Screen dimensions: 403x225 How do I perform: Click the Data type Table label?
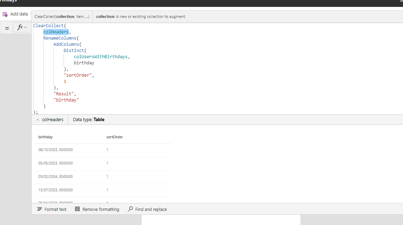pyautogui.click(x=89, y=120)
